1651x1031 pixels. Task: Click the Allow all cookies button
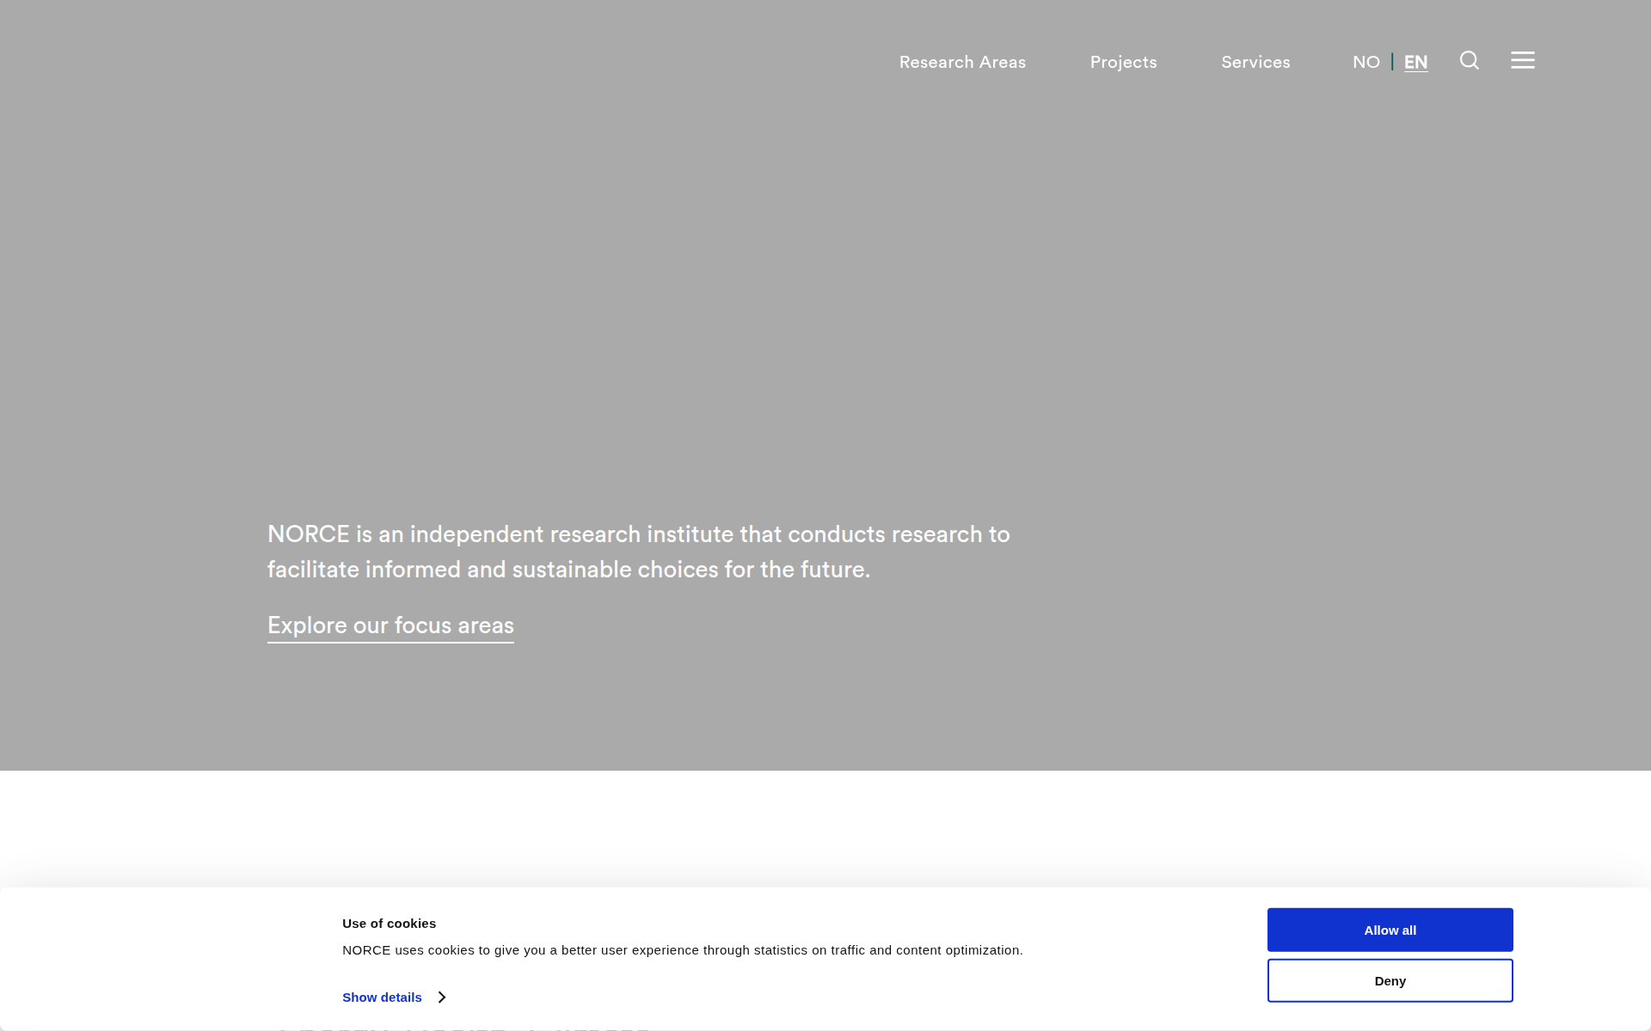pos(1390,930)
